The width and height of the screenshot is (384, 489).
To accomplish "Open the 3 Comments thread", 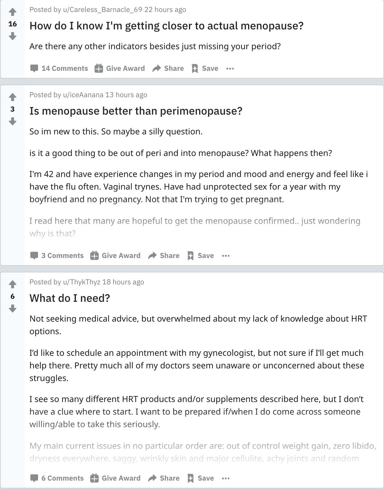I will 57,256.
